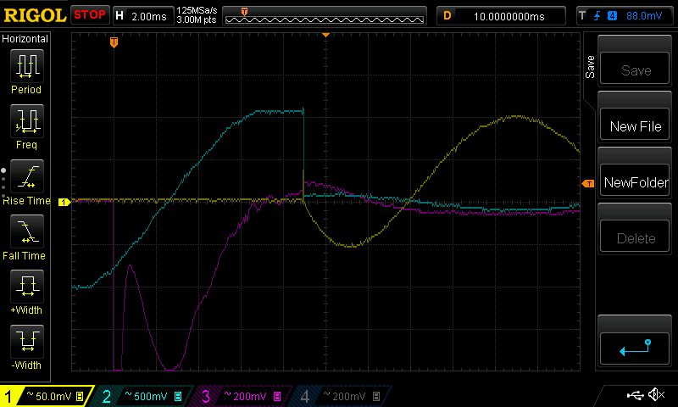Click the channel 1 bandwidth limit B icon
Screen dimensions: 678x407
80,396
